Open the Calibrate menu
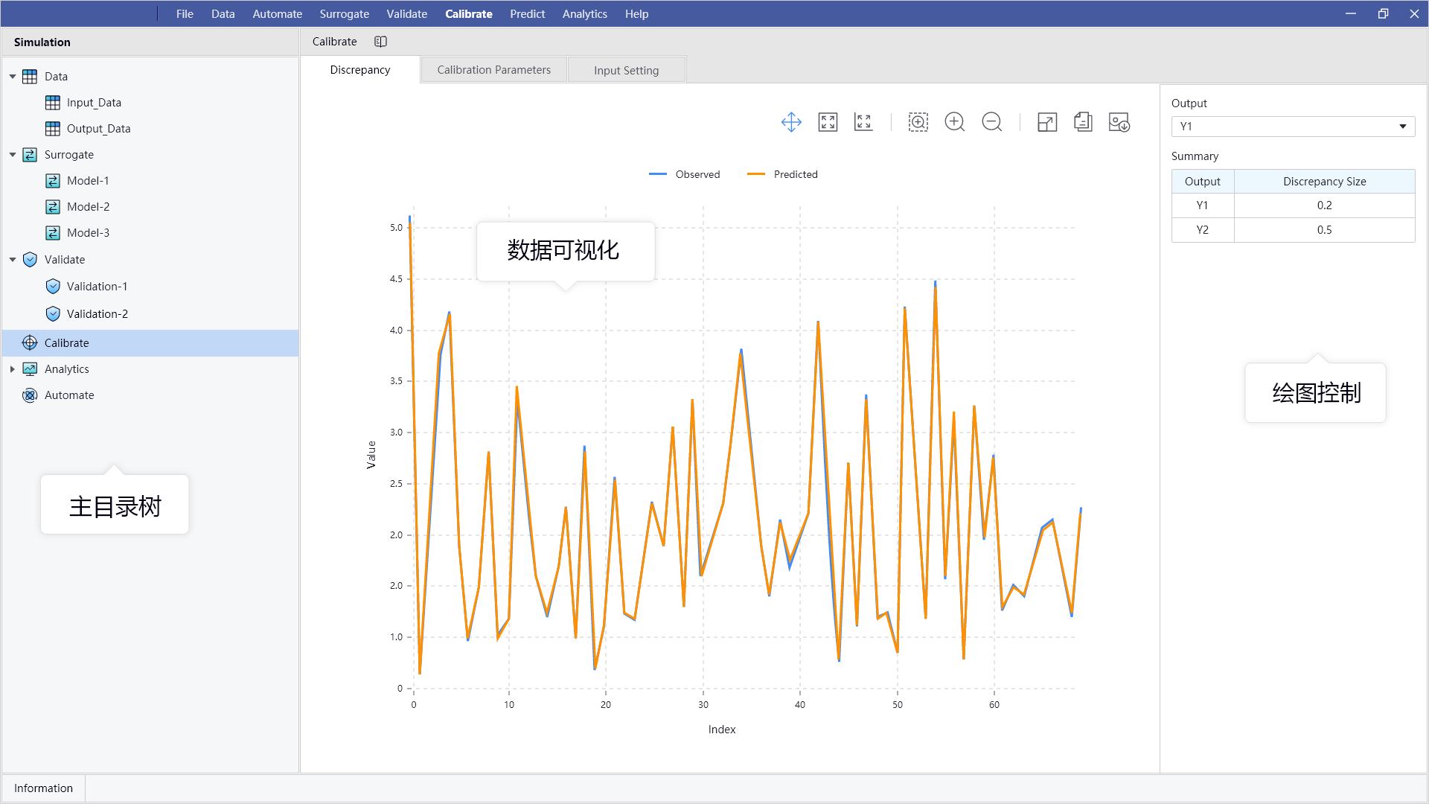 pyautogui.click(x=468, y=13)
